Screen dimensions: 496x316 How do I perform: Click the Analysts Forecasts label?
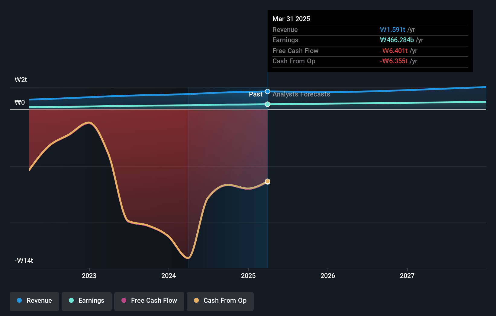point(301,94)
